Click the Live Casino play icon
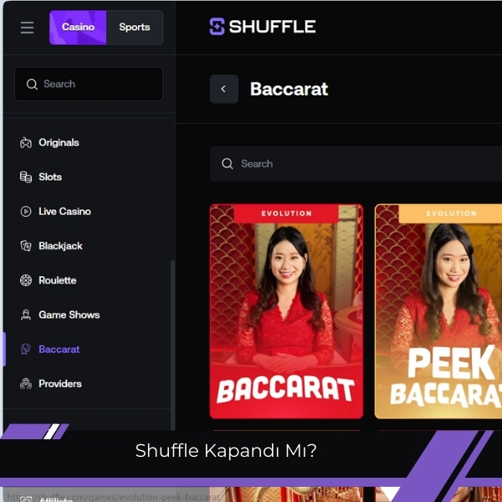The image size is (502, 502). tap(26, 212)
